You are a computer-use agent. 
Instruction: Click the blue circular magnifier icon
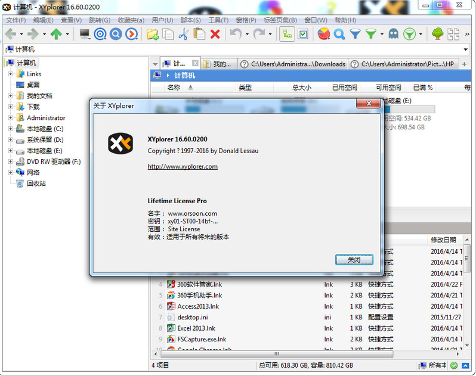[116, 34]
